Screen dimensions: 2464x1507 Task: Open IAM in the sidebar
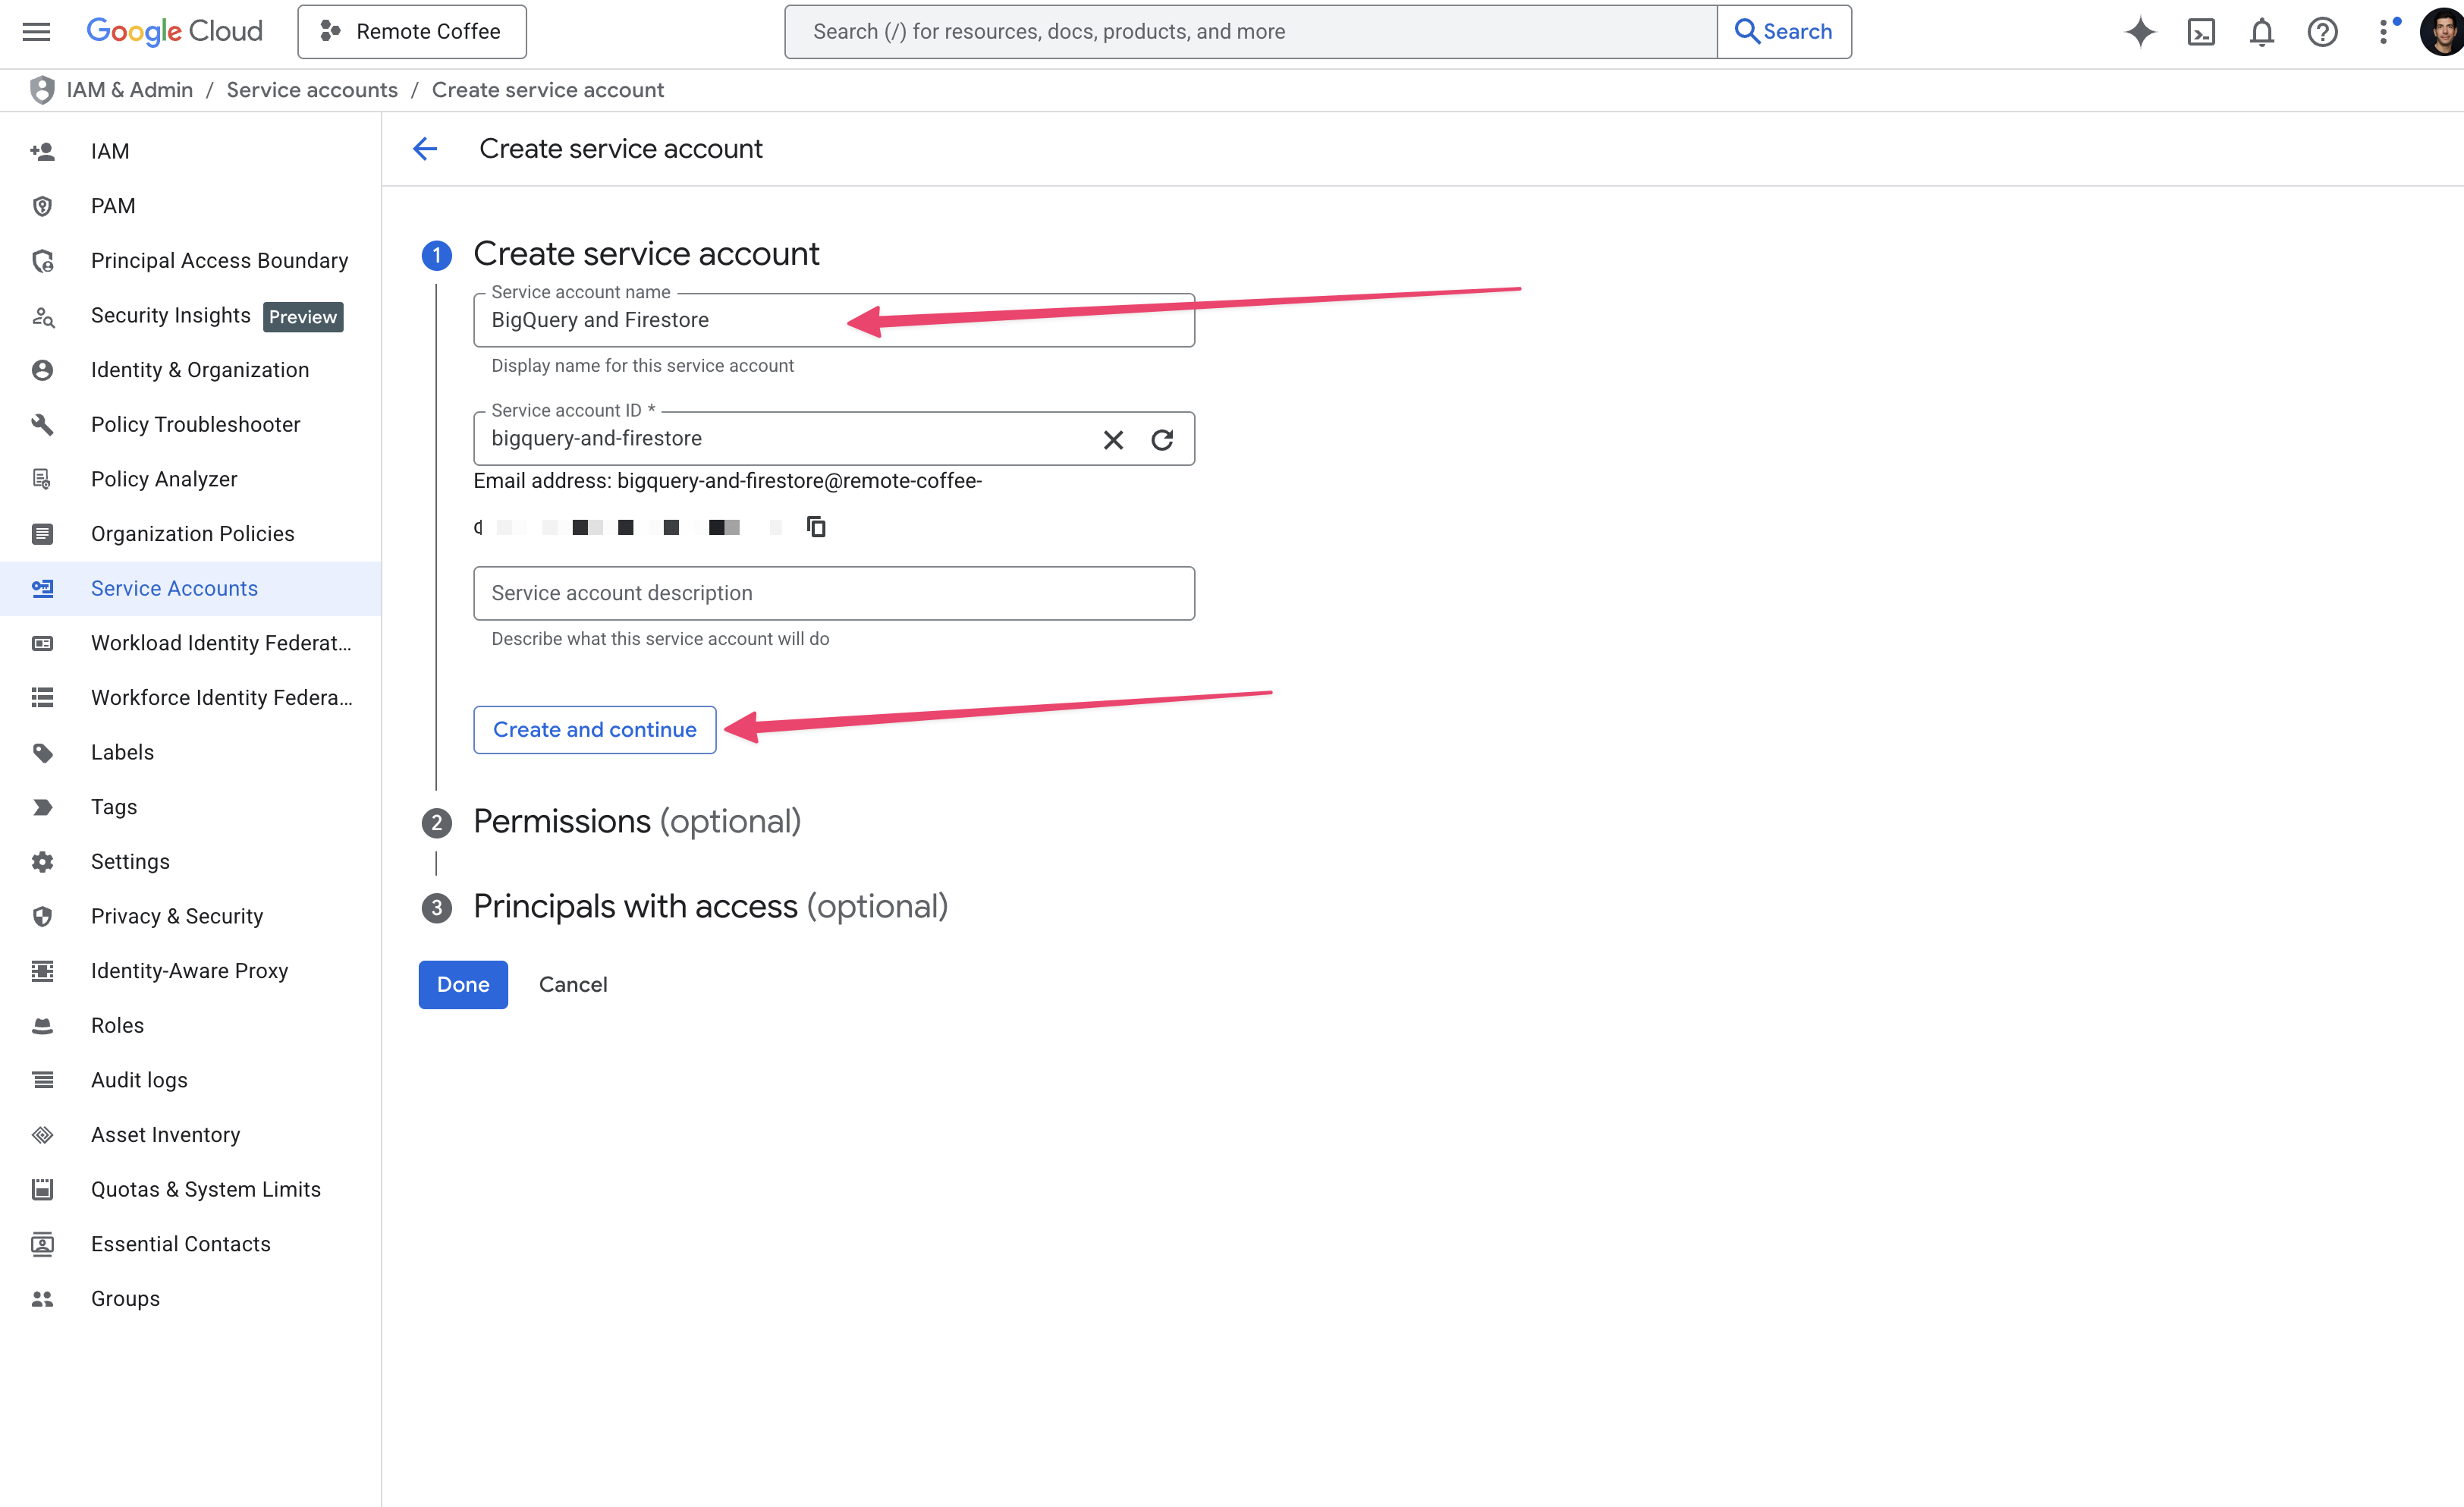(110, 151)
